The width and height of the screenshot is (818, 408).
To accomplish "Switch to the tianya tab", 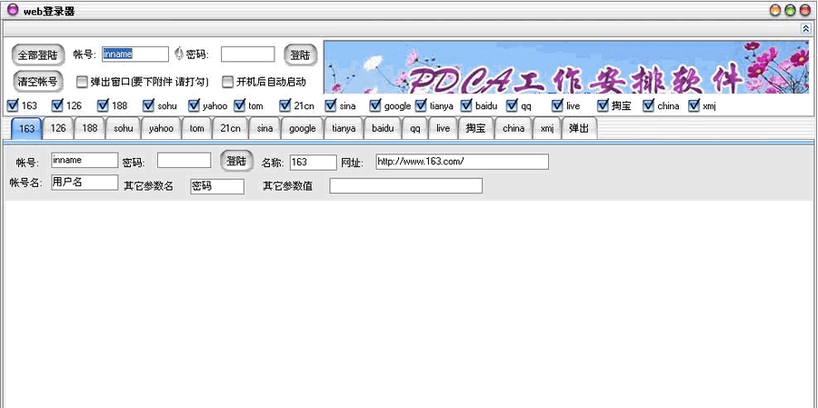I will click(344, 128).
